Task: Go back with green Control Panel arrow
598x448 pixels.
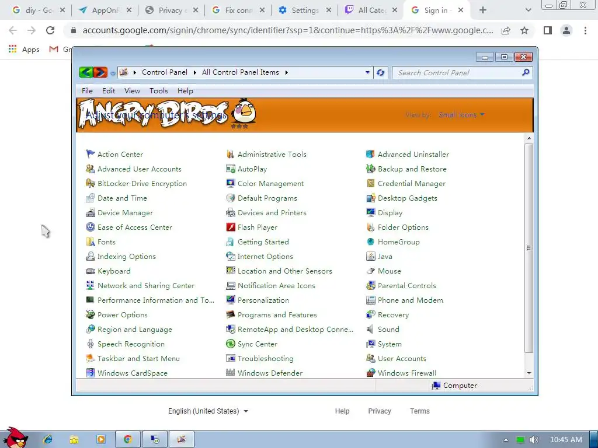Action: 86,72
